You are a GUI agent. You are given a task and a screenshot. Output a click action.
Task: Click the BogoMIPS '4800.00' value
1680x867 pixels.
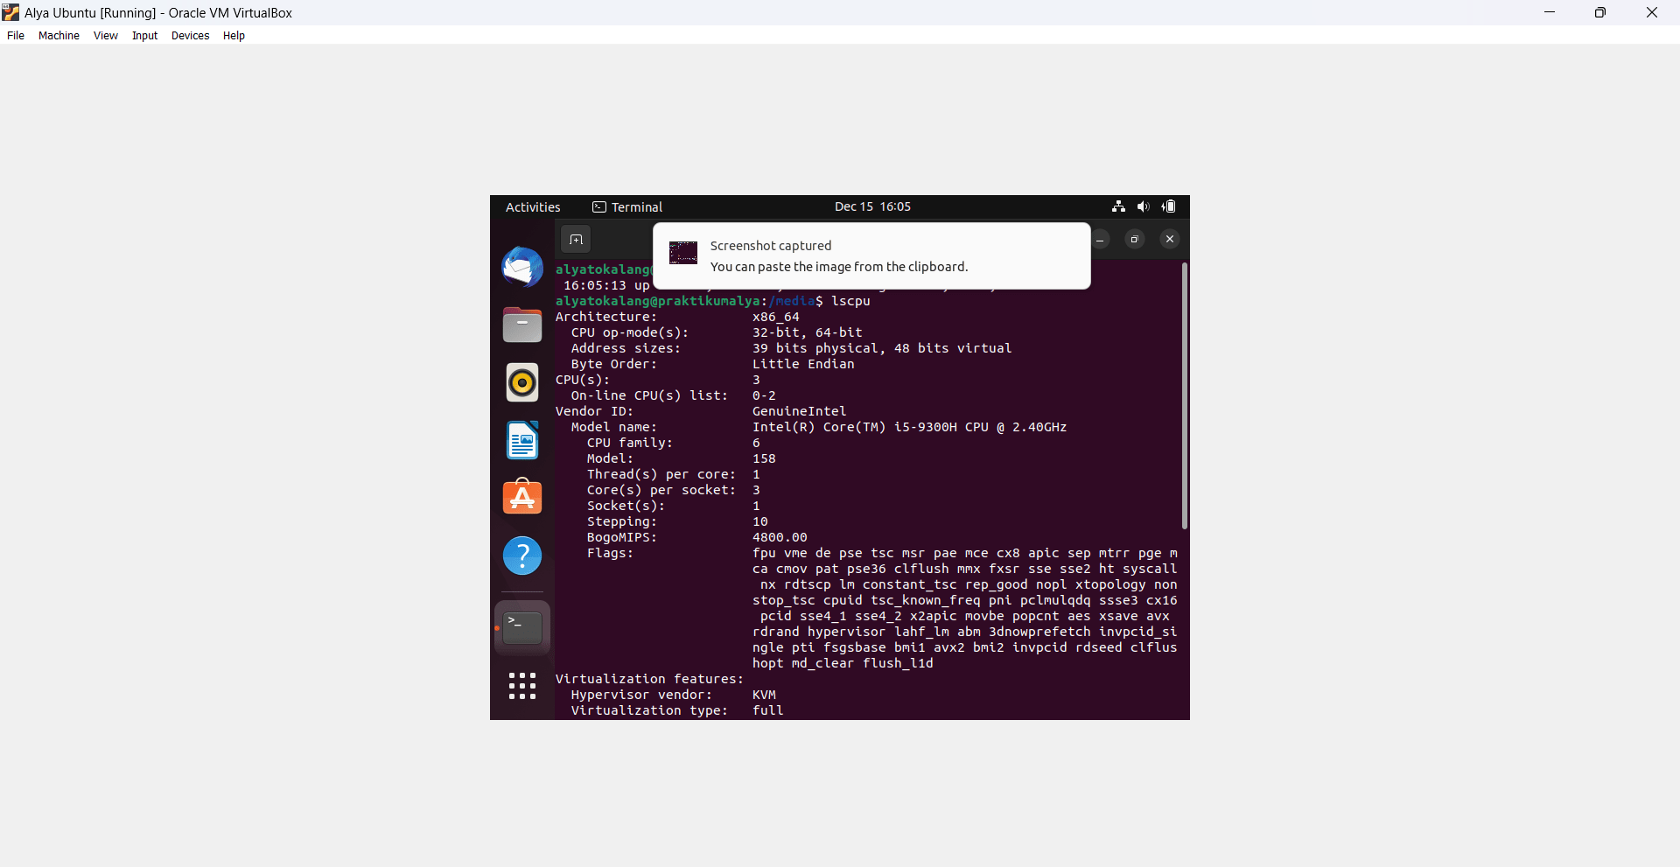coord(780,537)
